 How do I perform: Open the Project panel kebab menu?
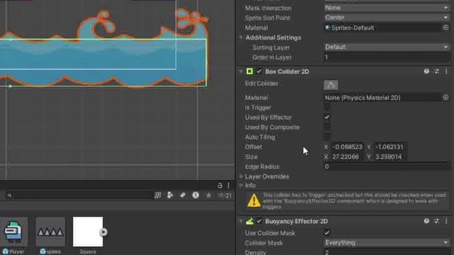228,186
